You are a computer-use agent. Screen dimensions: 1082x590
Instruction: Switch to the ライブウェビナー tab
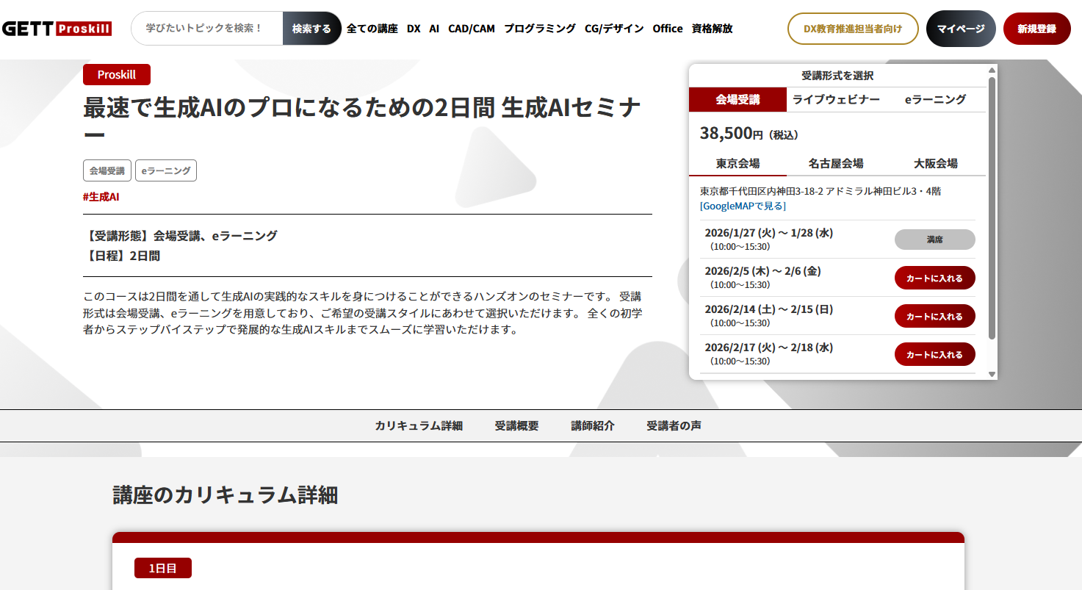(x=836, y=99)
